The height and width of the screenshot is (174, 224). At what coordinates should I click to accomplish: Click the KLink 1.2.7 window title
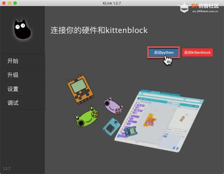click(112, 3)
